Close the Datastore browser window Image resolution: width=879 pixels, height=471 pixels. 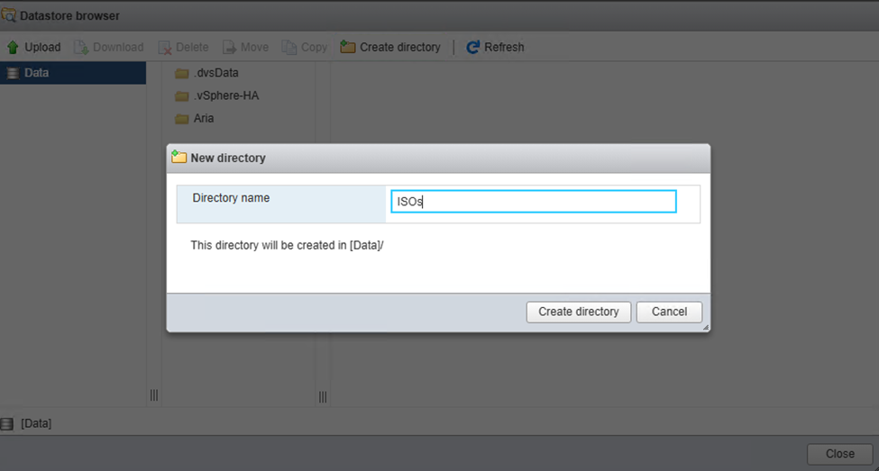click(839, 454)
